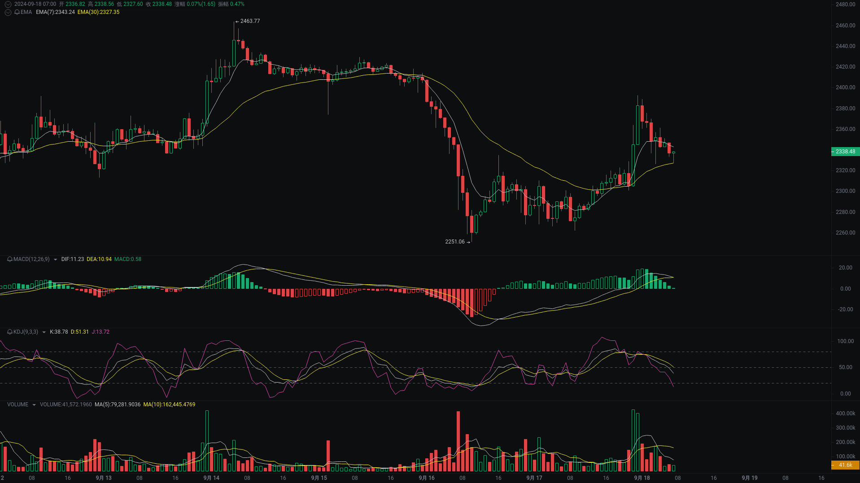Click the EMA alert bell icon
The width and height of the screenshot is (860, 483).
pyautogui.click(x=17, y=12)
